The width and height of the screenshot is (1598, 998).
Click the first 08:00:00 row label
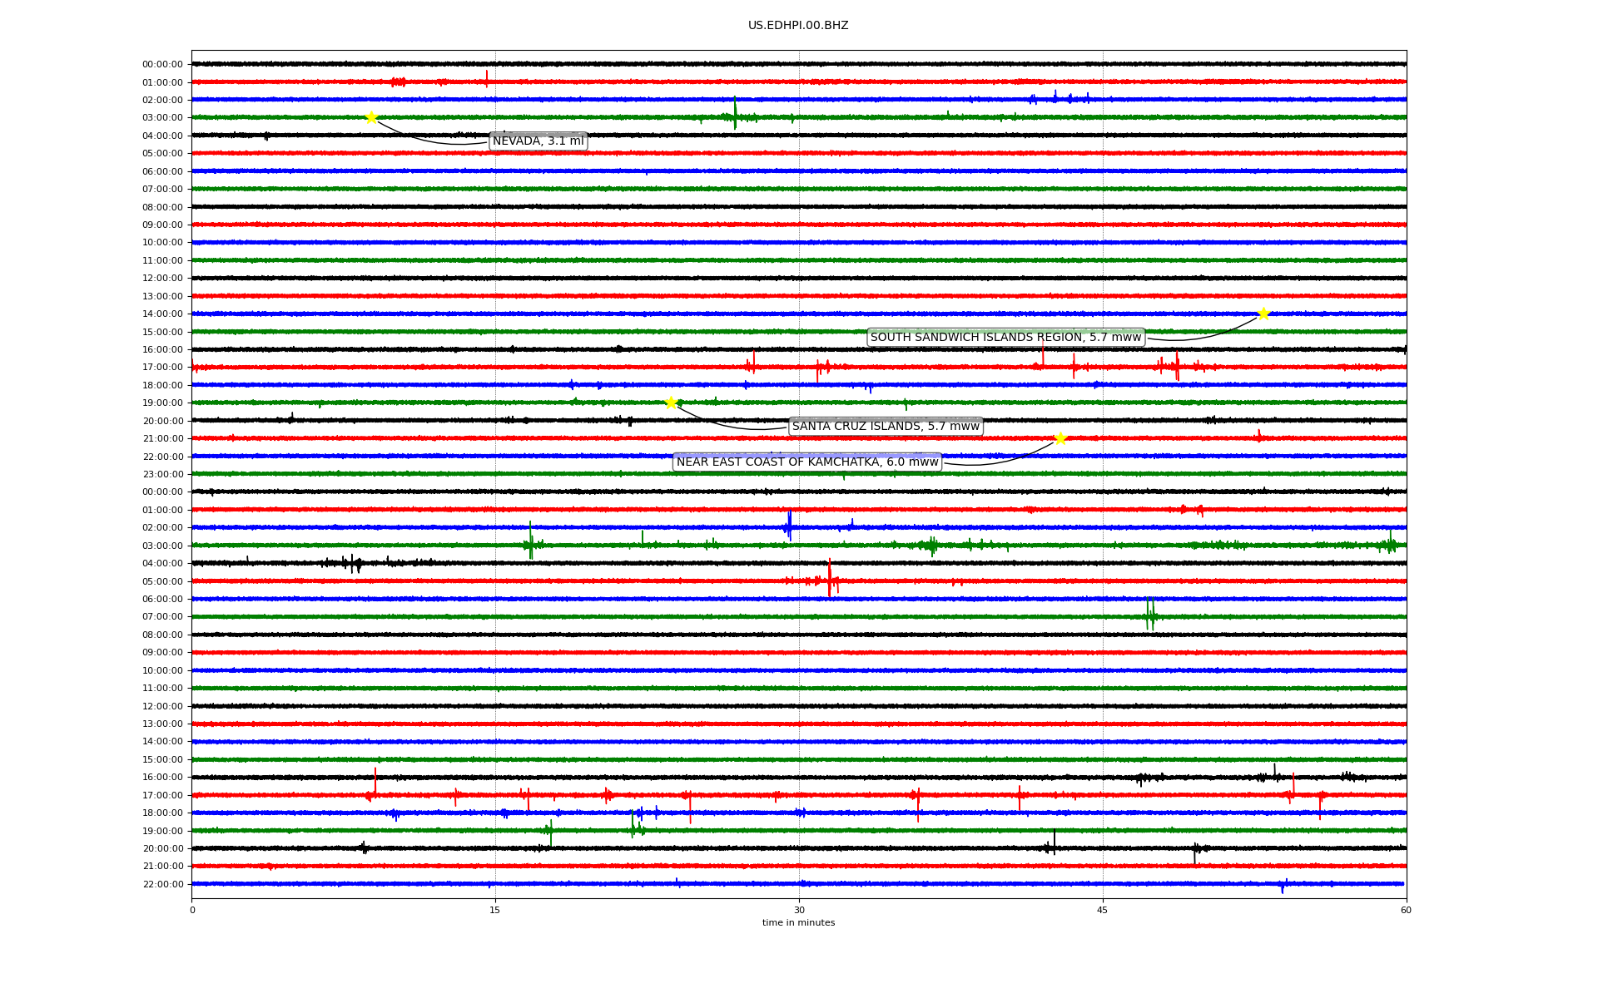pos(162,207)
